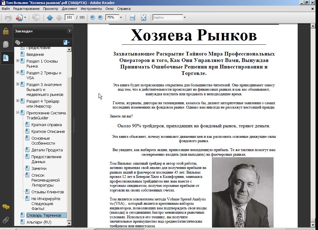Open the zoom level dropdown arrow
This screenshot has height=230, width=318.
121,18
